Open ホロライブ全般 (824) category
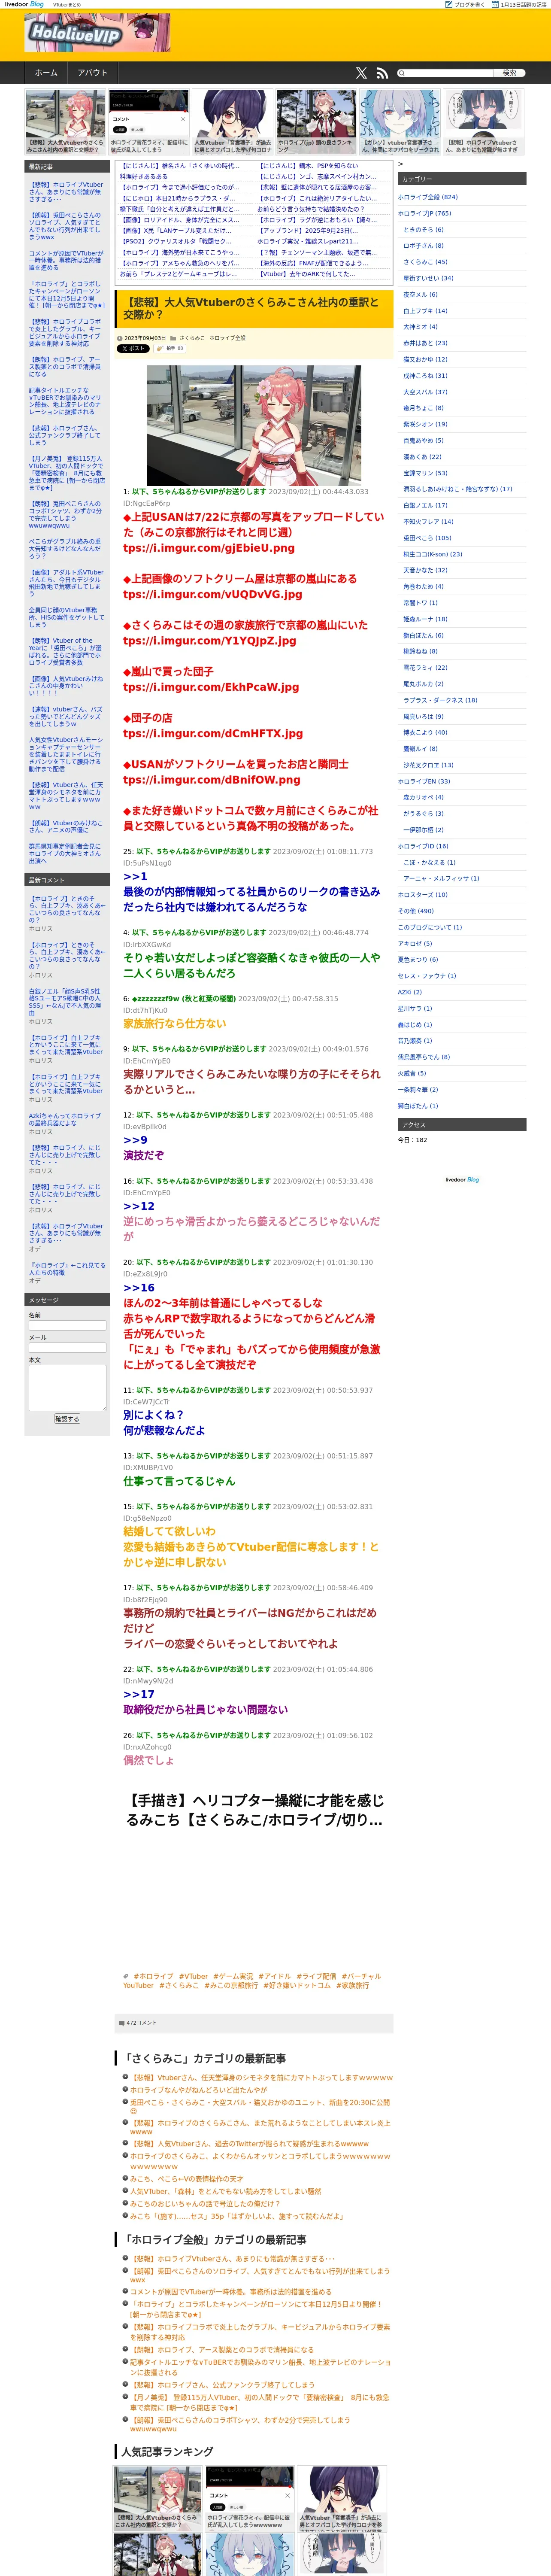The width and height of the screenshot is (551, 2576). point(428,197)
